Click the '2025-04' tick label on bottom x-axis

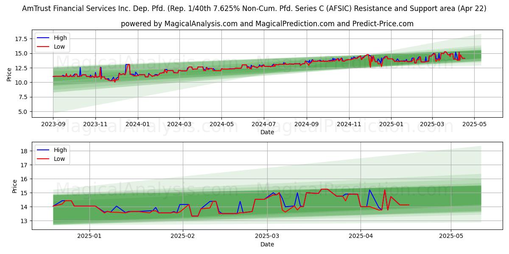[361, 236]
